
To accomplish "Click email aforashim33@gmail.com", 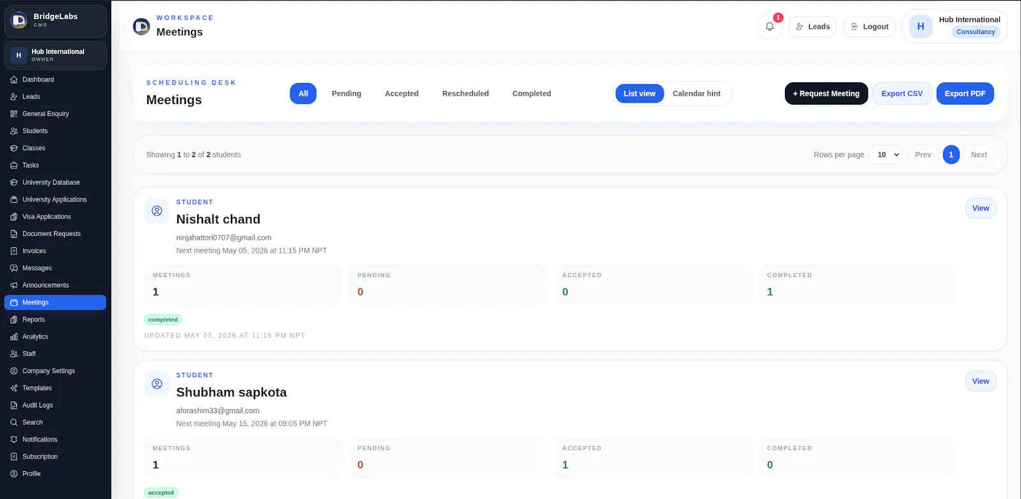I will 218,411.
